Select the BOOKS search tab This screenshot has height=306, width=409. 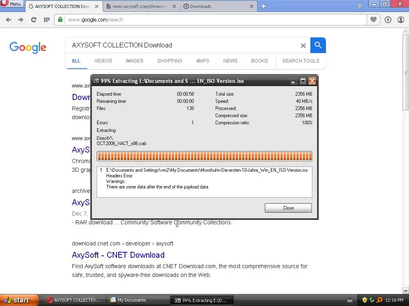tap(260, 61)
